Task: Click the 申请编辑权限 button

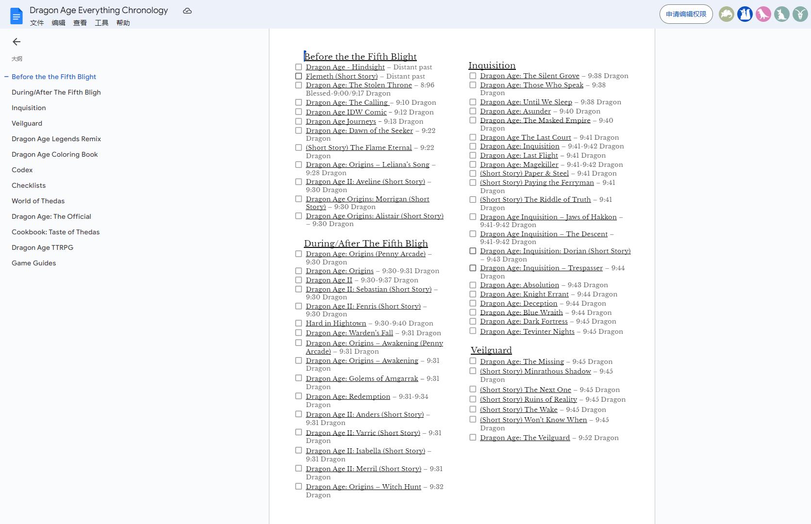Action: pyautogui.click(x=686, y=14)
